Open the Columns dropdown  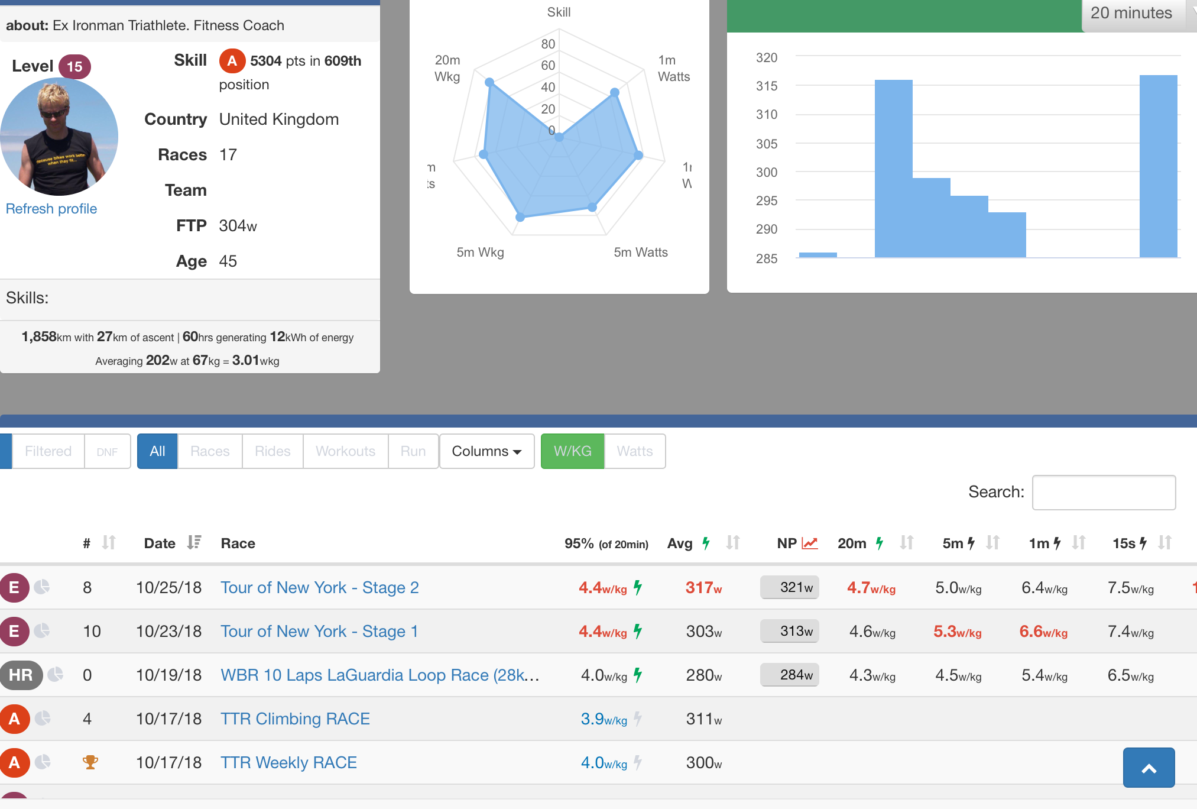[x=486, y=451]
